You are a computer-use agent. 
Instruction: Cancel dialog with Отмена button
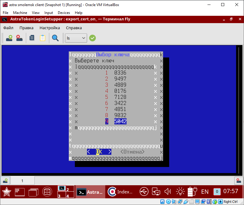point(132,152)
